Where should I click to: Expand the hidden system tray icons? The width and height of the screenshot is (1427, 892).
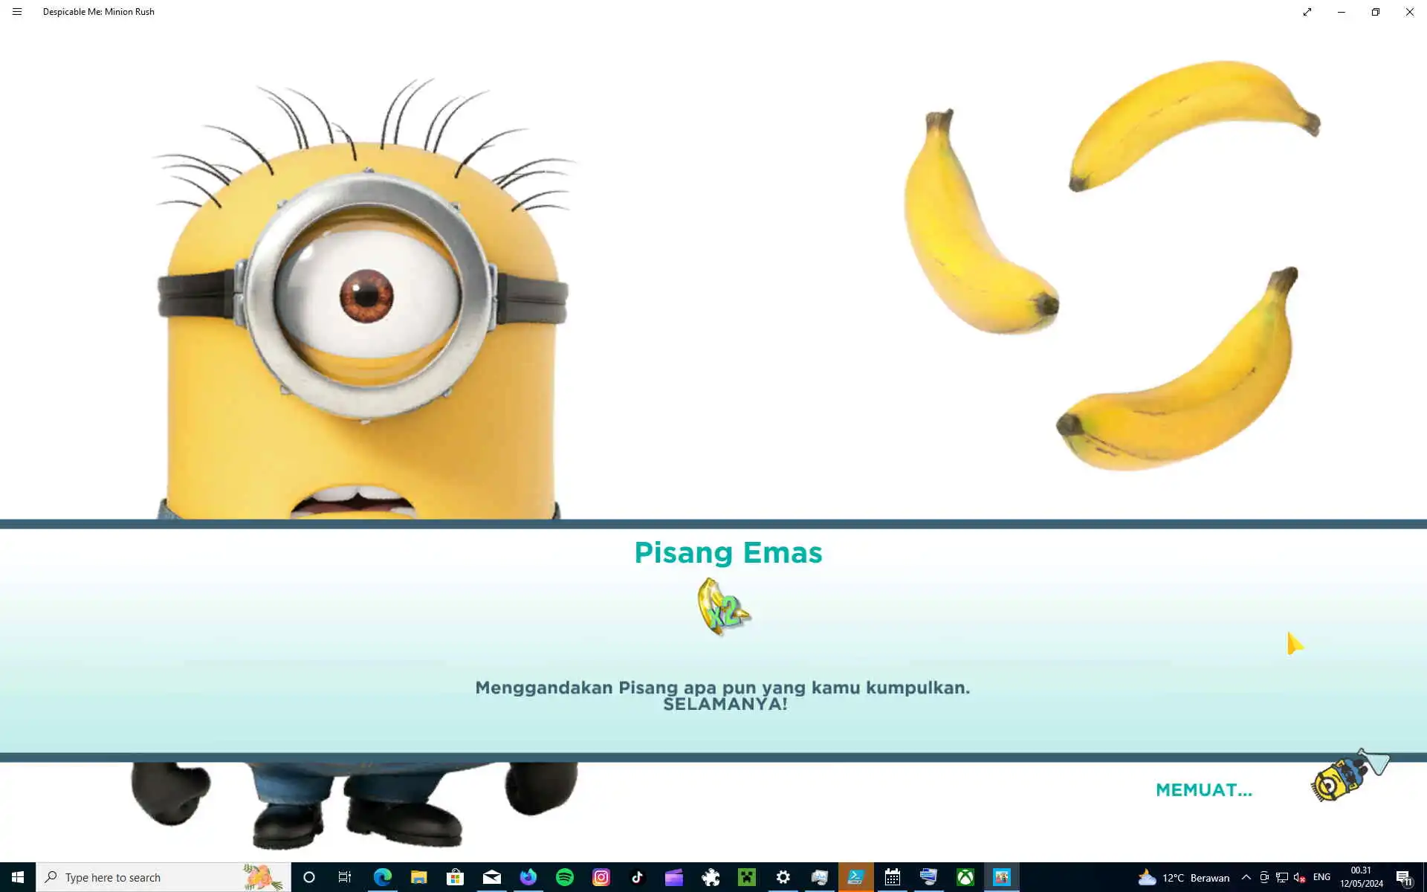point(1246,877)
